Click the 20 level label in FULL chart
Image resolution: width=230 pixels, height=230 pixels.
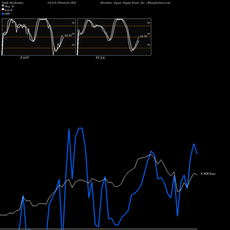click(x=149, y=45)
